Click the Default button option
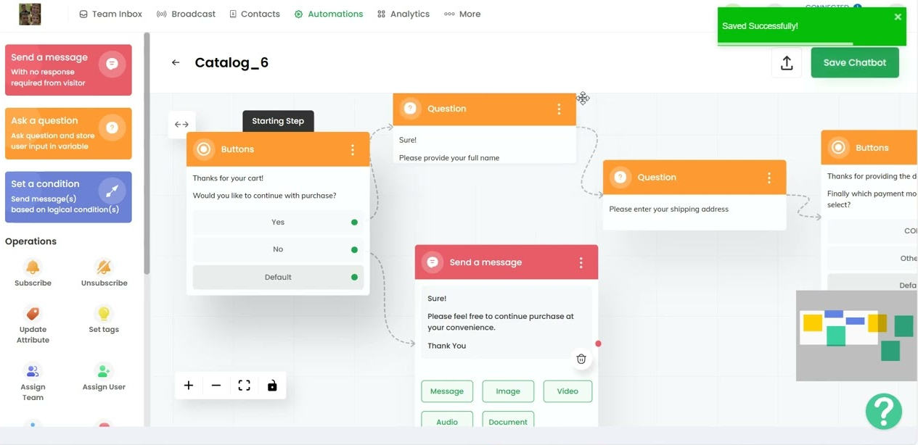The height and width of the screenshot is (445, 918). pyautogui.click(x=278, y=277)
